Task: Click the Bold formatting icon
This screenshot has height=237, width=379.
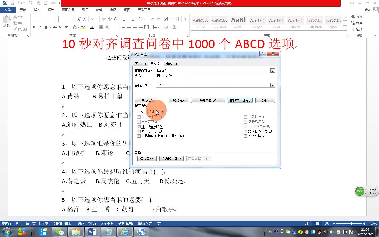Action: pyautogui.click(x=34, y=27)
